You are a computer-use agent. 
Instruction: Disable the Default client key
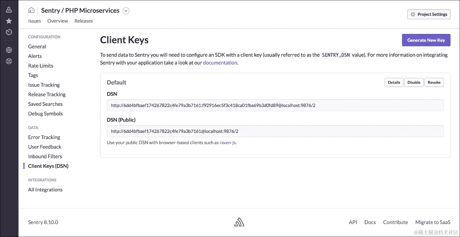click(x=414, y=82)
